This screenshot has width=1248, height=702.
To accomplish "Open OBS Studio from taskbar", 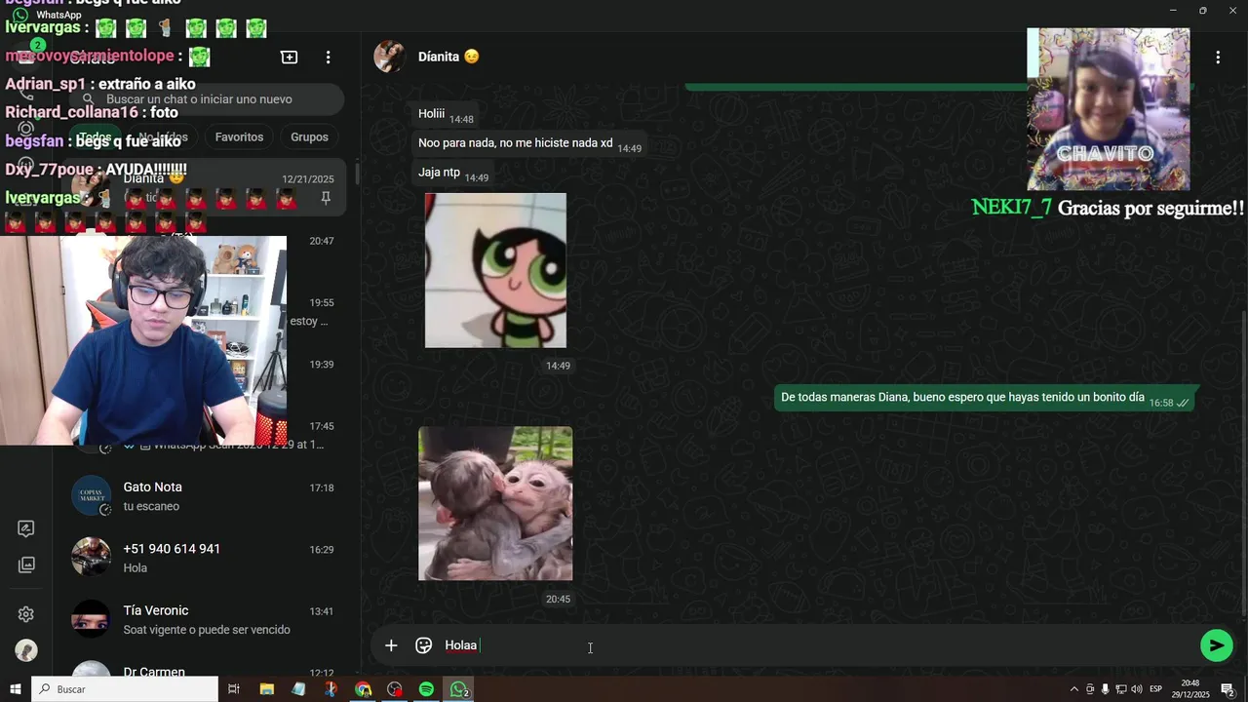I will tap(395, 689).
